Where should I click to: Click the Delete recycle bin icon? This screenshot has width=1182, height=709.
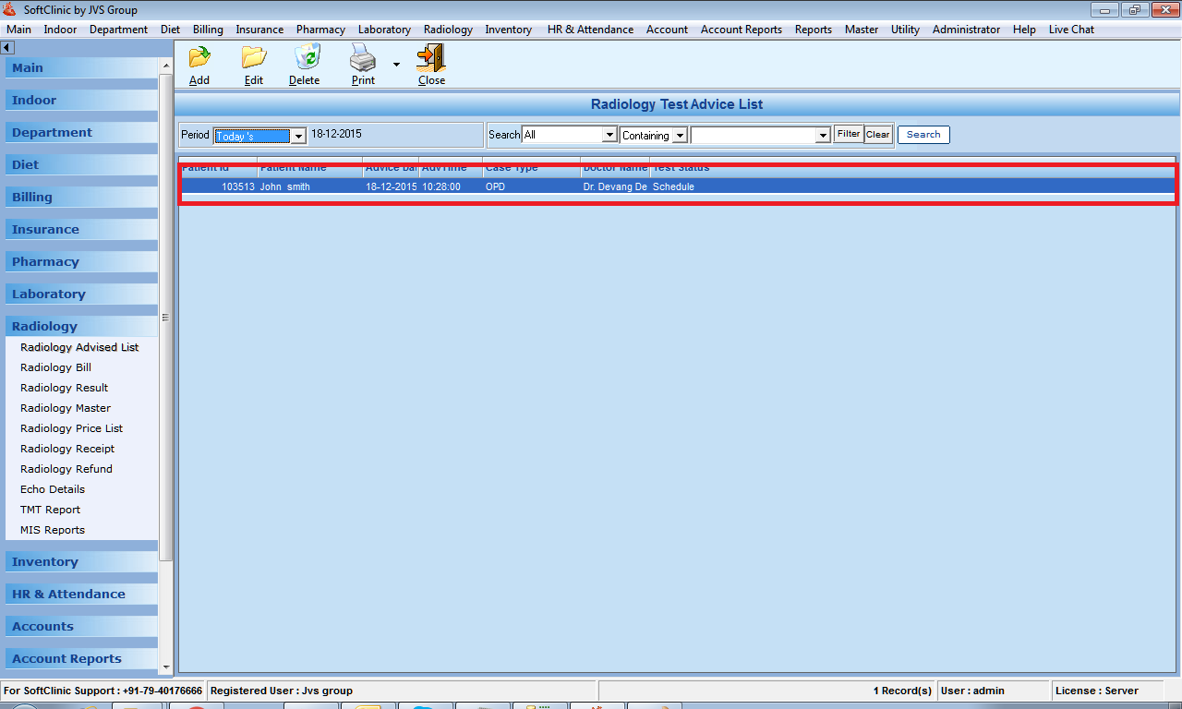(305, 58)
